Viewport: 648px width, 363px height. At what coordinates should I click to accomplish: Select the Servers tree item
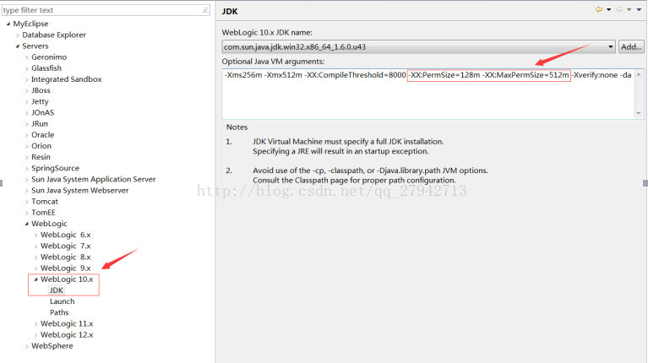(x=35, y=46)
